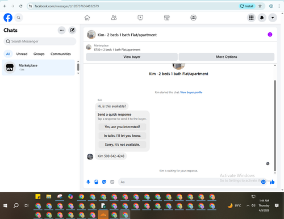Click the browser back arrow
The width and height of the screenshot is (284, 219).
click(5, 6)
